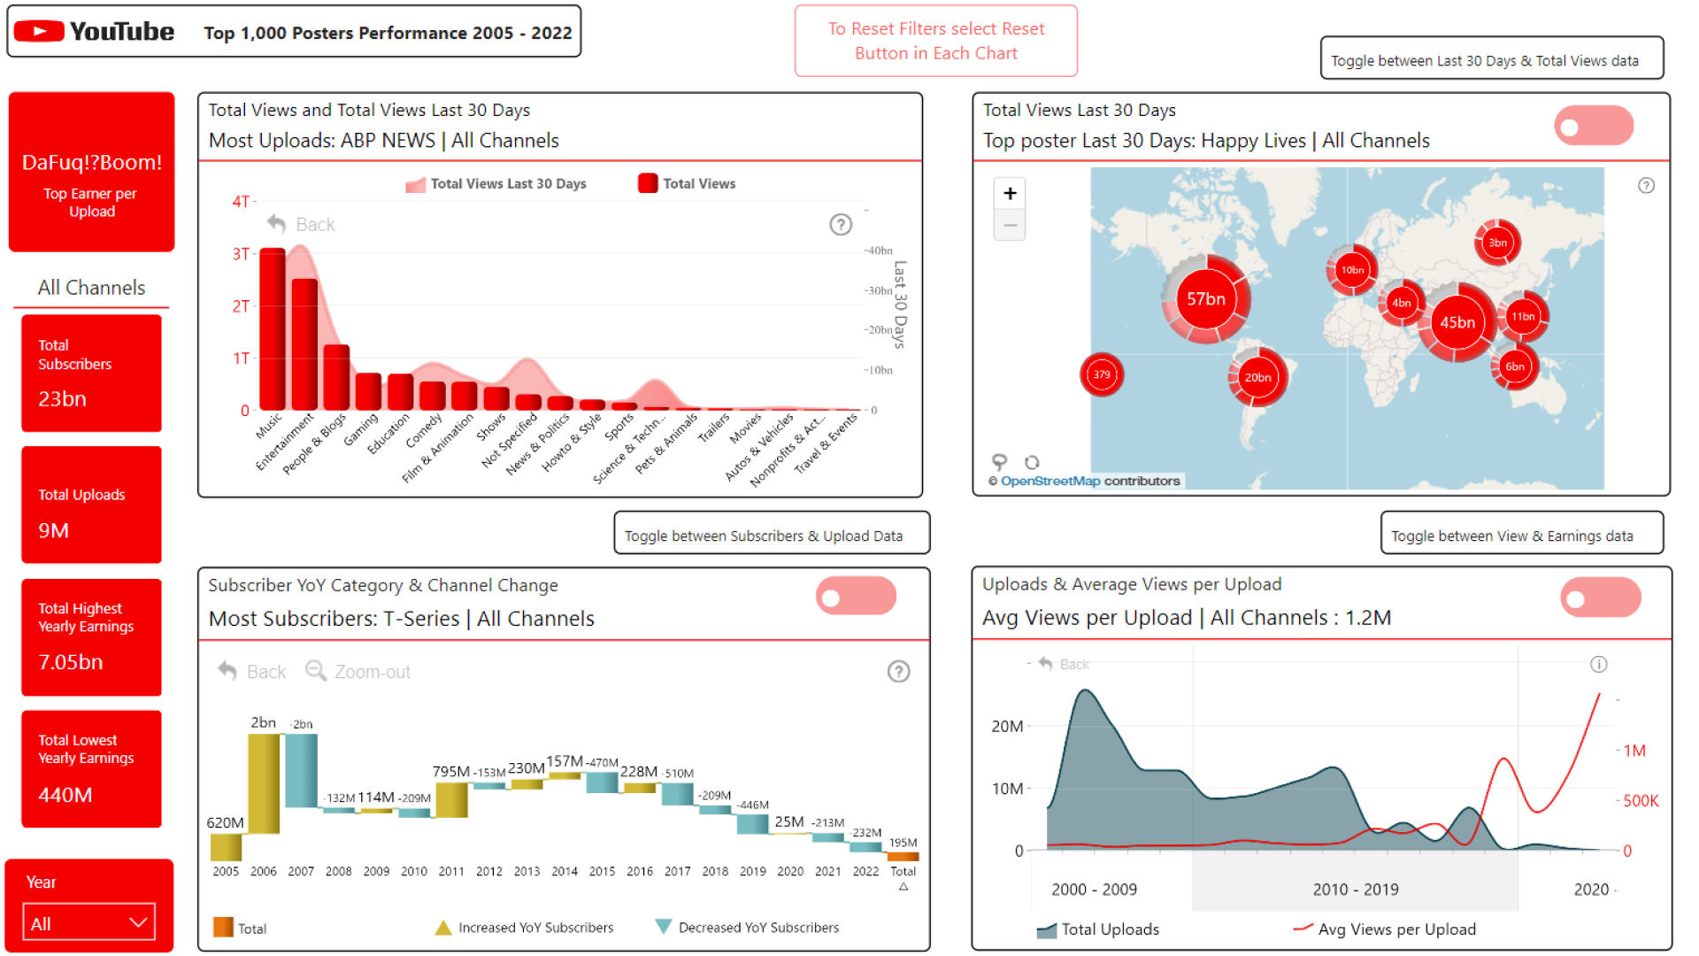This screenshot has width=1699, height=956.
Task: Click Total Lowest Yearly Earnings card
Action: tap(91, 768)
